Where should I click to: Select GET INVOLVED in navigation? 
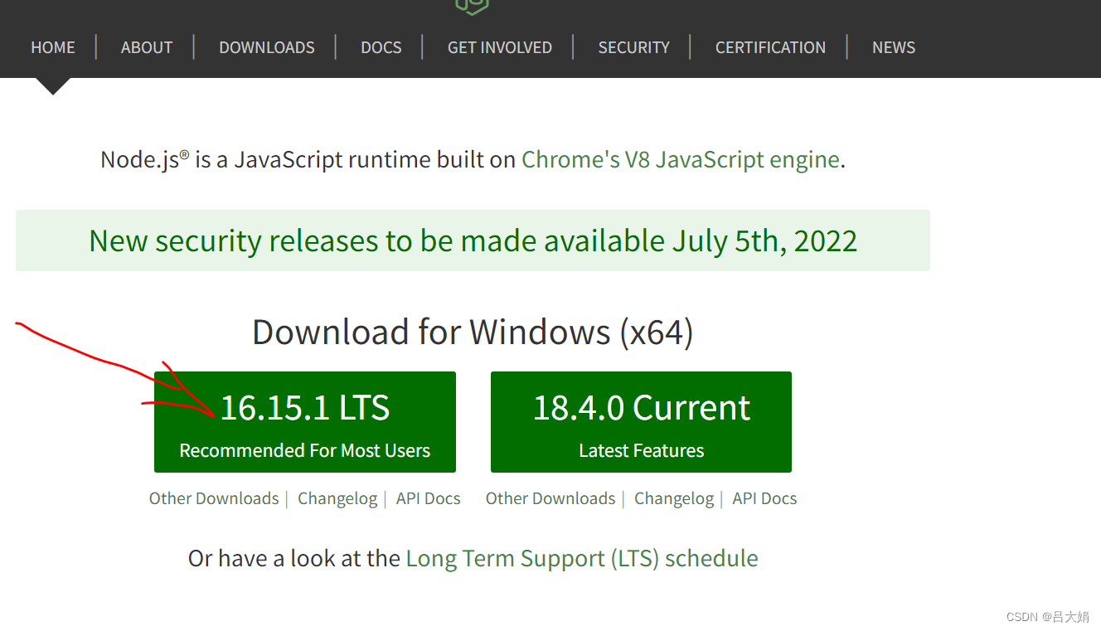[500, 47]
